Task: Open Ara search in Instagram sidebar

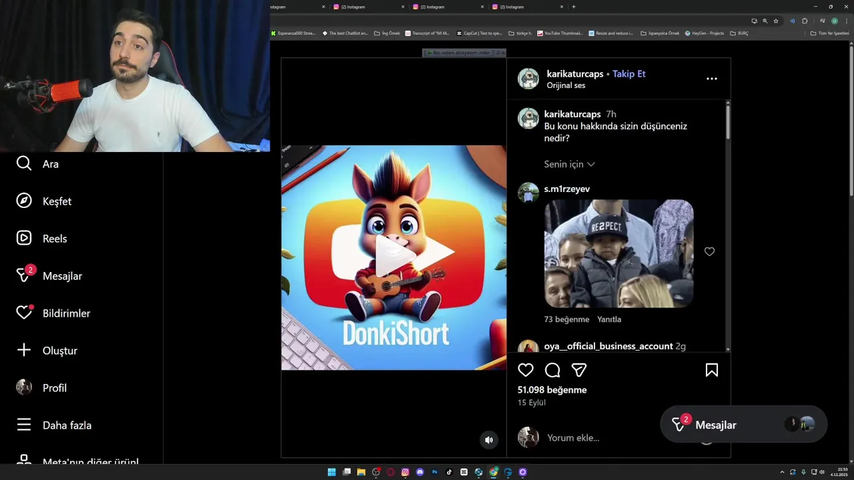Action: pos(37,164)
